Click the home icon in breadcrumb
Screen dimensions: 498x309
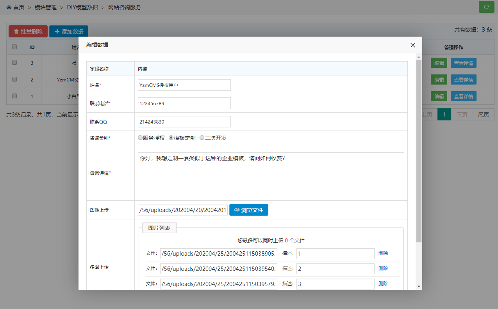pyautogui.click(x=9, y=7)
